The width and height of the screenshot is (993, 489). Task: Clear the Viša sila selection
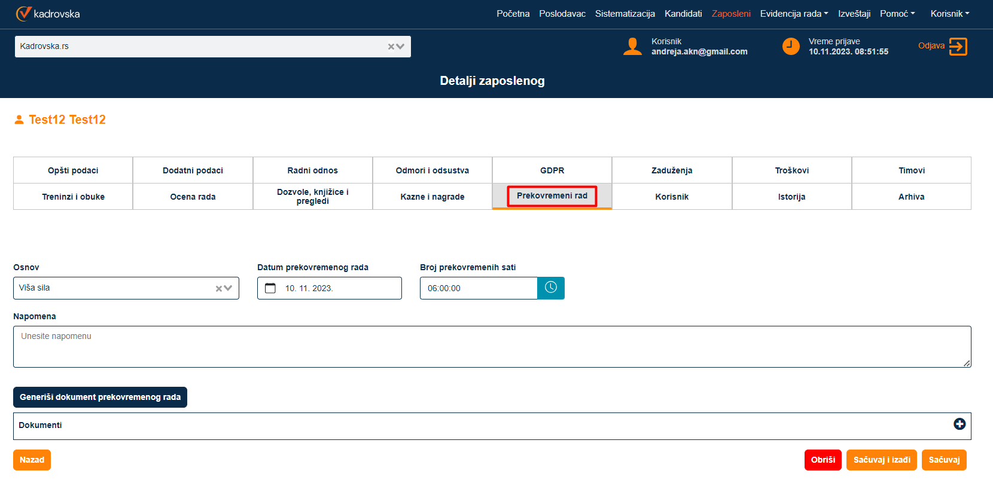(219, 289)
